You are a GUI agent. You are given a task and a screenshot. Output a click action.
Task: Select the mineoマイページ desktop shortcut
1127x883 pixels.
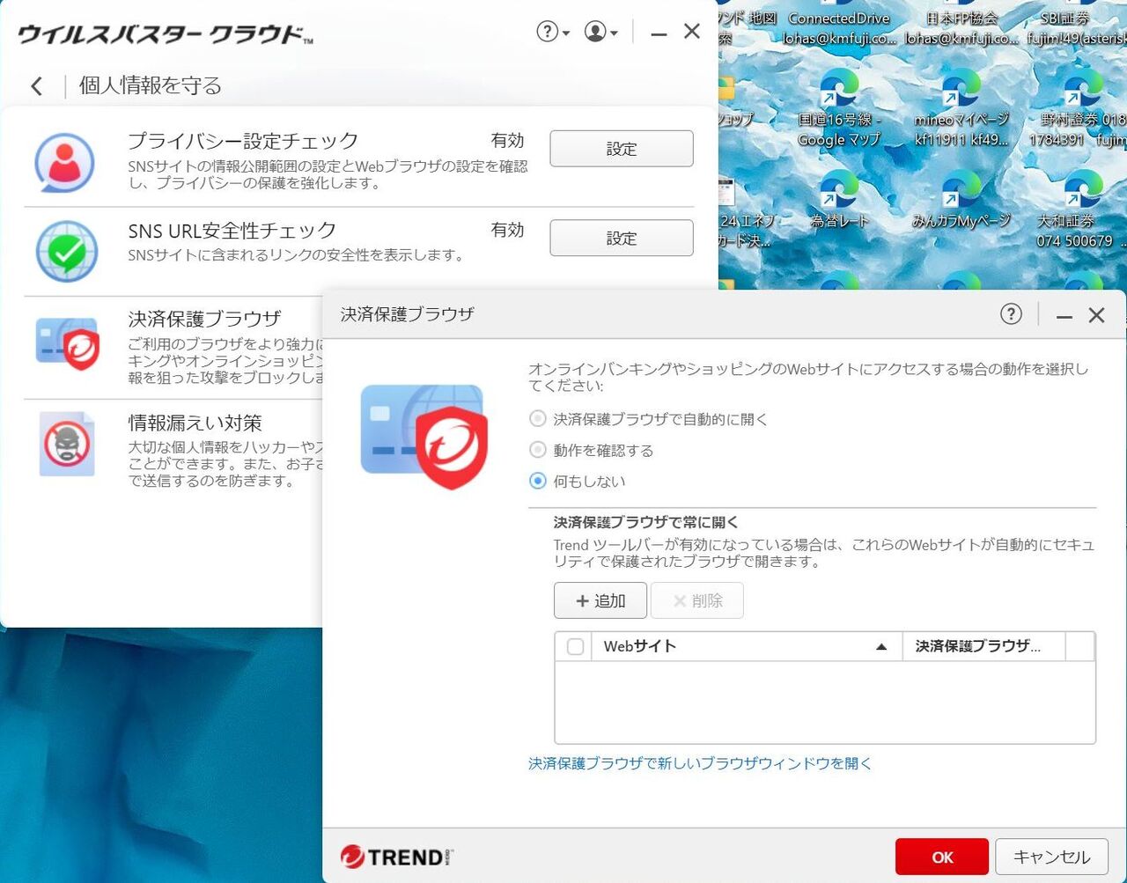pos(961,109)
